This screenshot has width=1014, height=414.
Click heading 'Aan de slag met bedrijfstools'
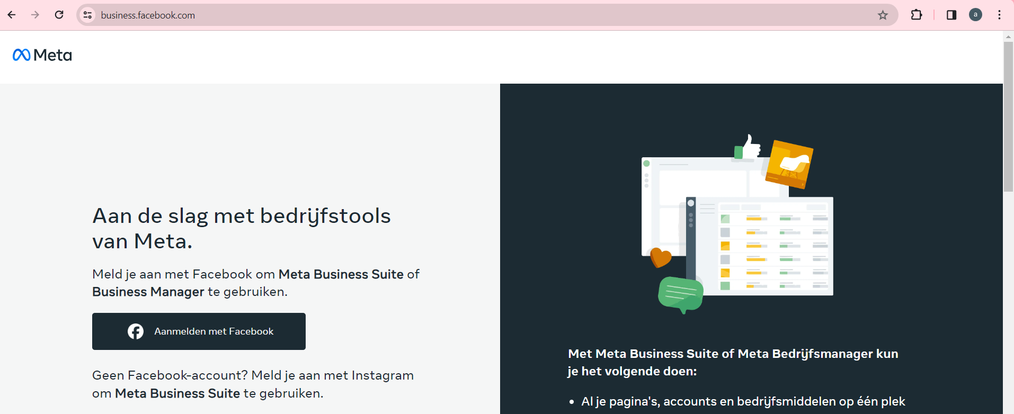242,216
